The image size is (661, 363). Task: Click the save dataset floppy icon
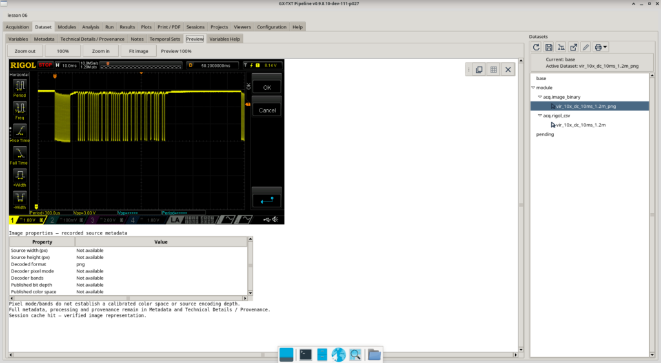coord(549,47)
